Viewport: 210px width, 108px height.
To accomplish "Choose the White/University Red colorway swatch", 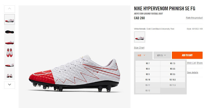I will point(140,37).
